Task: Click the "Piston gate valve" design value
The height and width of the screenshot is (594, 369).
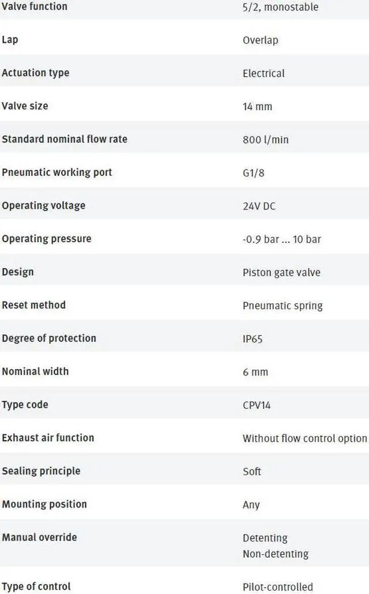Action: [x=281, y=272]
